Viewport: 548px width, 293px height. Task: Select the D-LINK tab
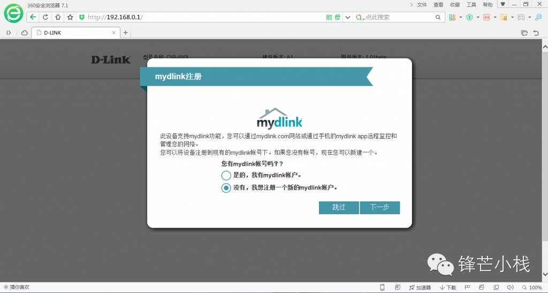(x=75, y=33)
